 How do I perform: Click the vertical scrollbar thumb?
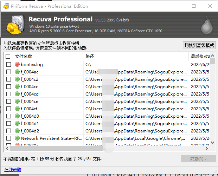pos(212,61)
